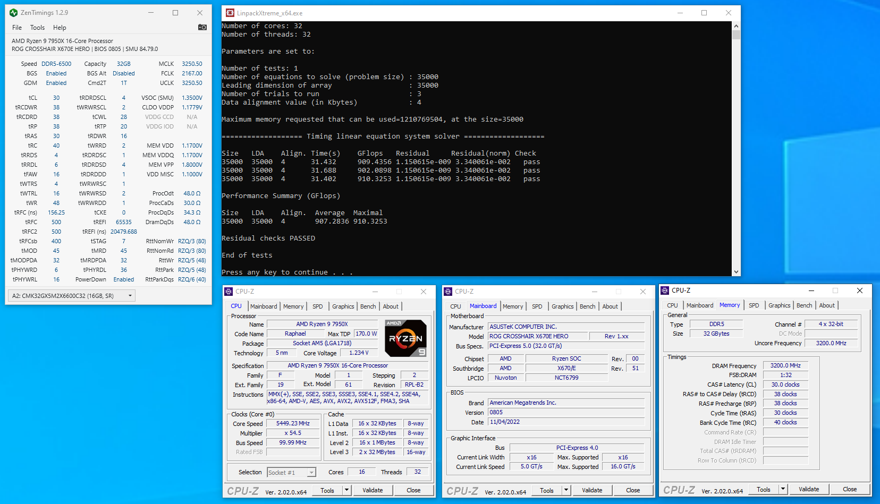Click the DDR5-6500 speed value
880x504 pixels.
tap(56, 64)
